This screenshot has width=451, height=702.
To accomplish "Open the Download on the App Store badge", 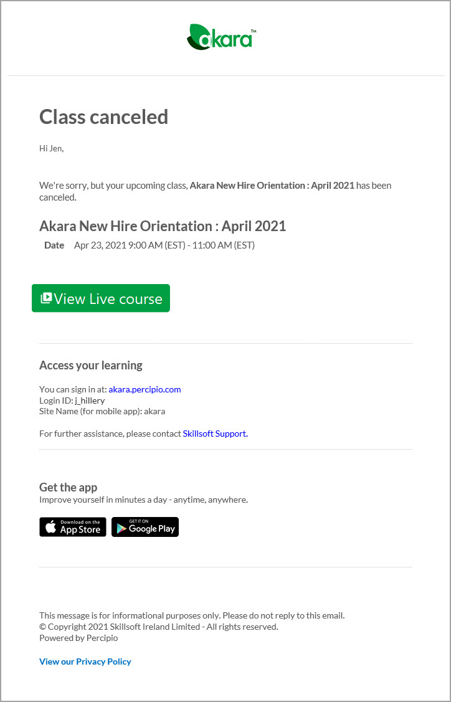I will pos(73,527).
